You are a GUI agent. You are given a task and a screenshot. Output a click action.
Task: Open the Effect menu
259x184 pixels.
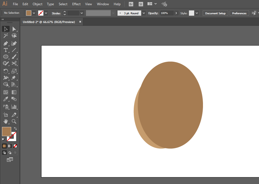coord(76,4)
